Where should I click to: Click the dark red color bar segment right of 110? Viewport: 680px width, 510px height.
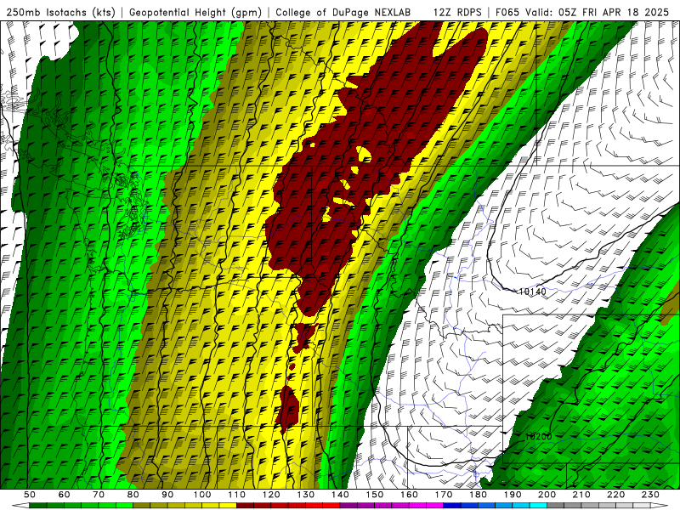point(245,506)
